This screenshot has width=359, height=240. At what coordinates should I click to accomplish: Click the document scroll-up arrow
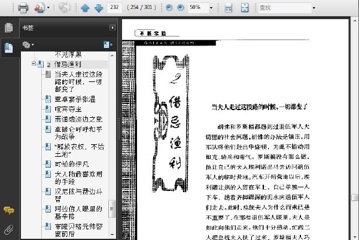coord(355,21)
